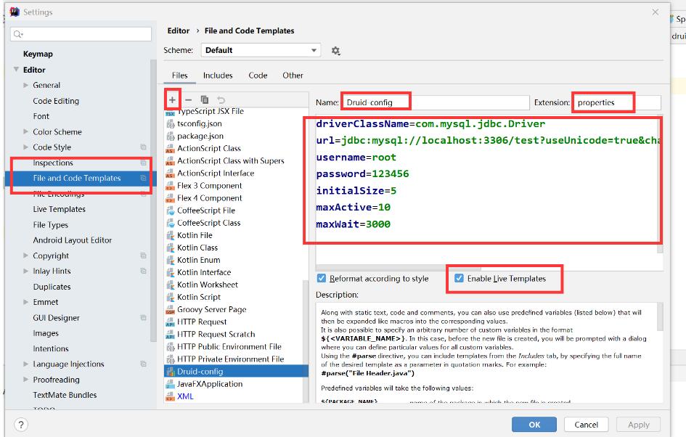The height and width of the screenshot is (437, 686).
Task: Click the search icon in settings search box
Action: 18,34
